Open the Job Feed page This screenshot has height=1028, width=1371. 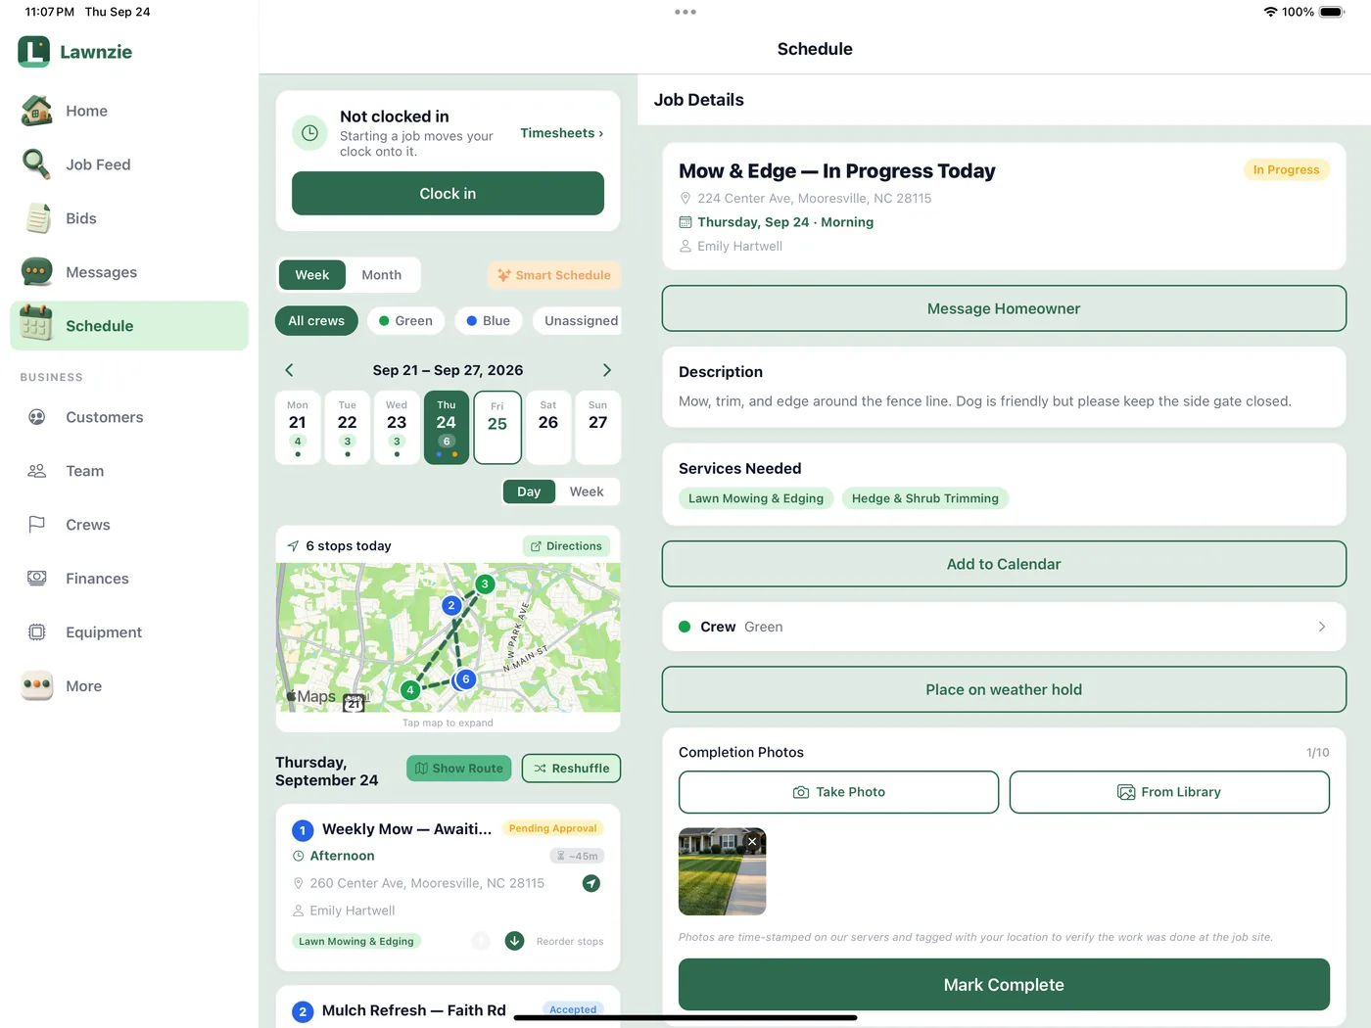click(129, 164)
